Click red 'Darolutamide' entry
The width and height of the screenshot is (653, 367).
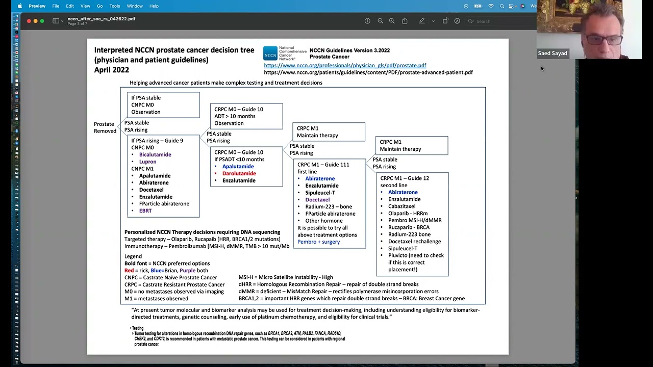[x=239, y=173]
